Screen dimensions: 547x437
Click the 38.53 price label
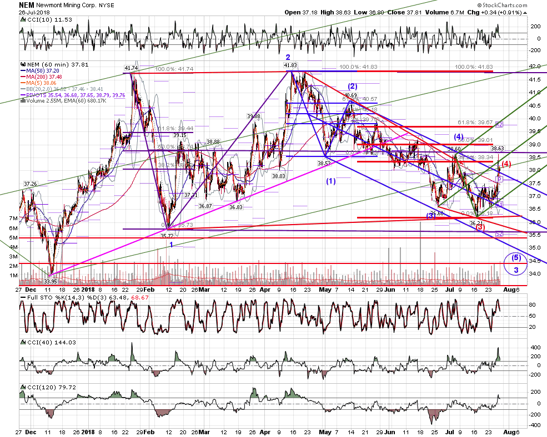[324, 162]
